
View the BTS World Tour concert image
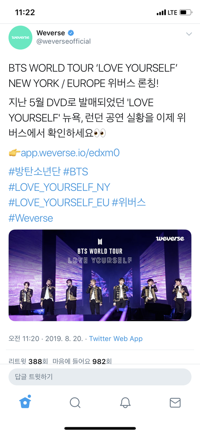pos(100,275)
